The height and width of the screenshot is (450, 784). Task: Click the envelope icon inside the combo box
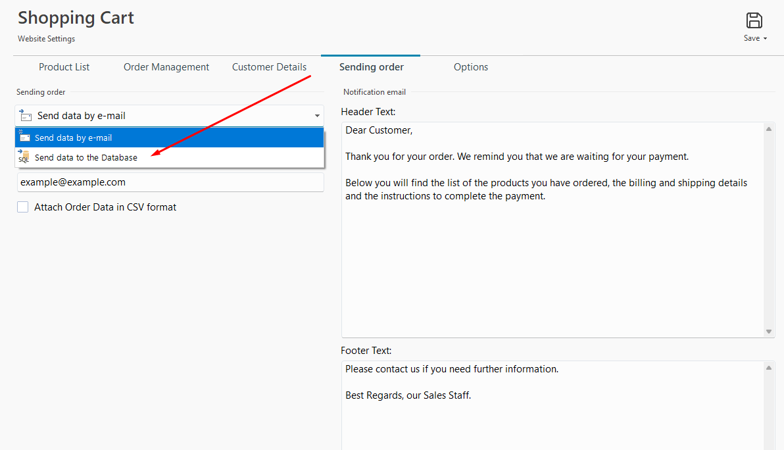pyautogui.click(x=26, y=116)
